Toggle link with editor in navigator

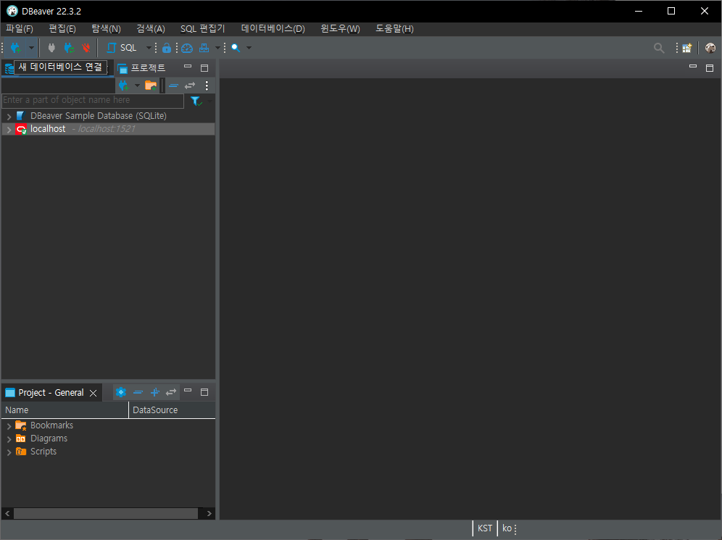click(x=190, y=86)
